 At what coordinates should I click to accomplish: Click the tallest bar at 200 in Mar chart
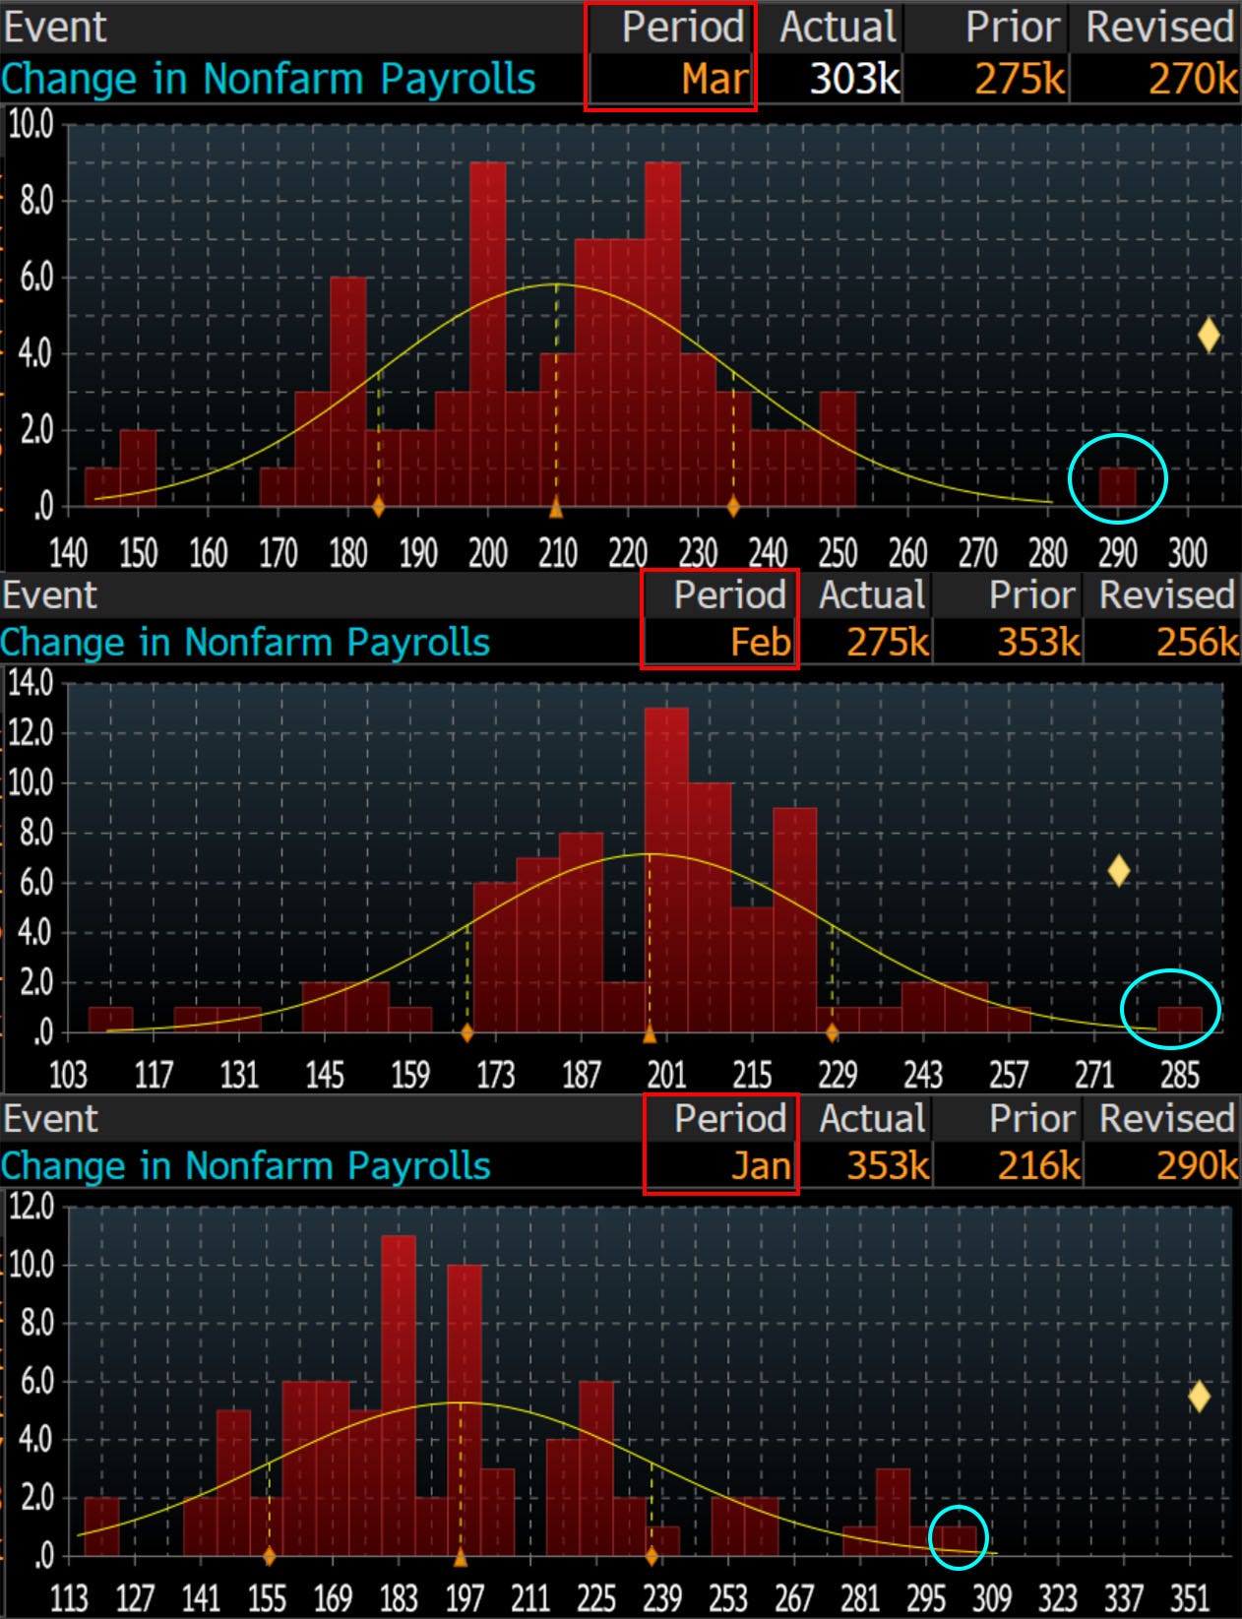click(488, 335)
